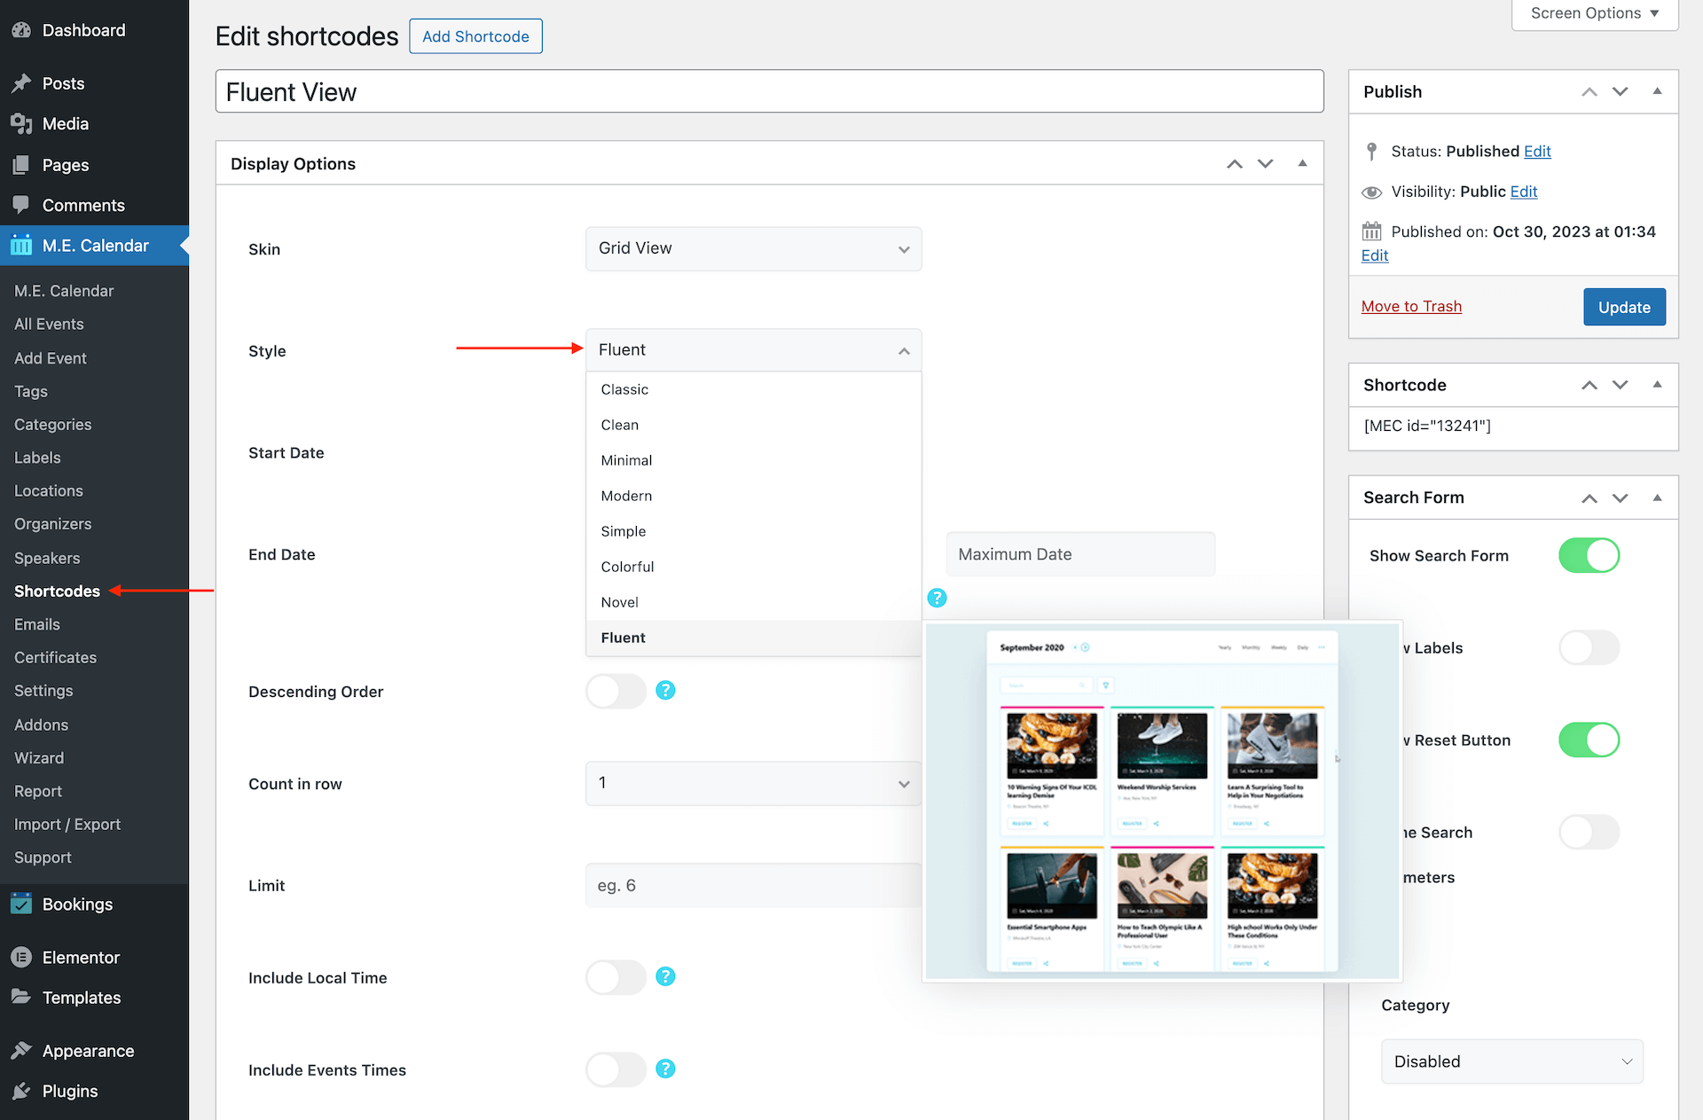
Task: Click the help icon beside Descending Order
Action: point(665,690)
